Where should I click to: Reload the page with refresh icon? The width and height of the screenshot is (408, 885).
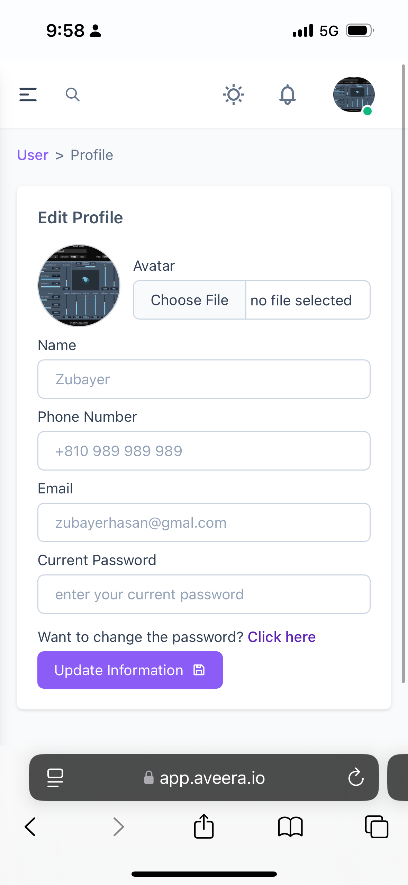coord(356,778)
